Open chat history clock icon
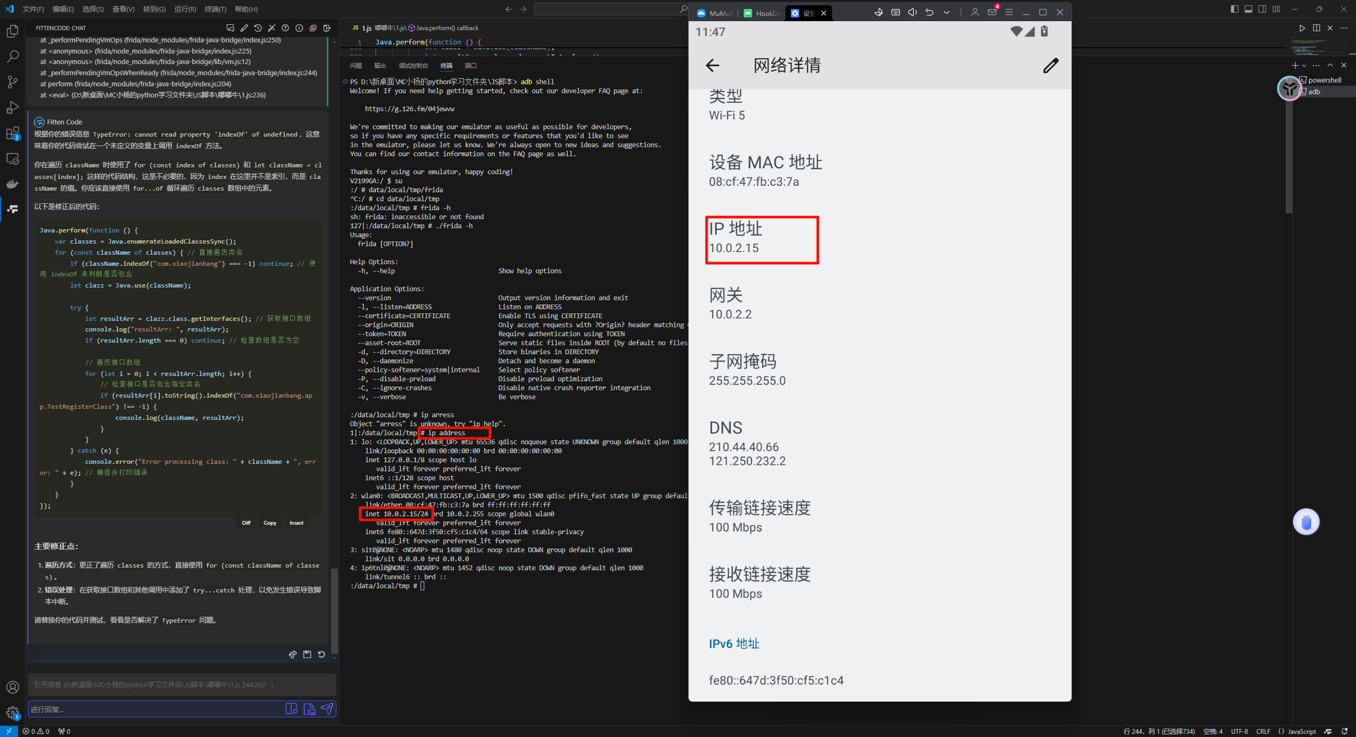 coord(258,28)
